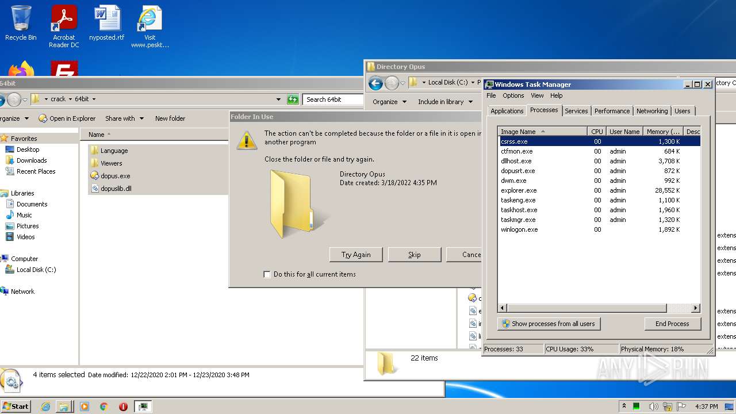The width and height of the screenshot is (736, 414).
Task: Click Skip in Folder In Use dialog
Action: point(415,255)
